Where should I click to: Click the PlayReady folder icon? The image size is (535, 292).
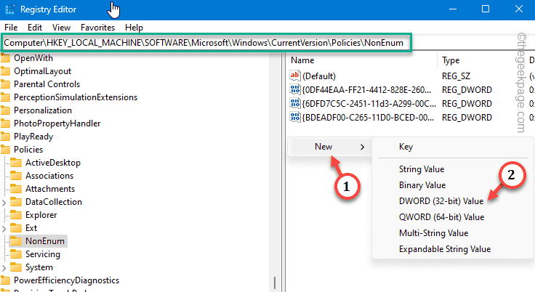point(5,137)
